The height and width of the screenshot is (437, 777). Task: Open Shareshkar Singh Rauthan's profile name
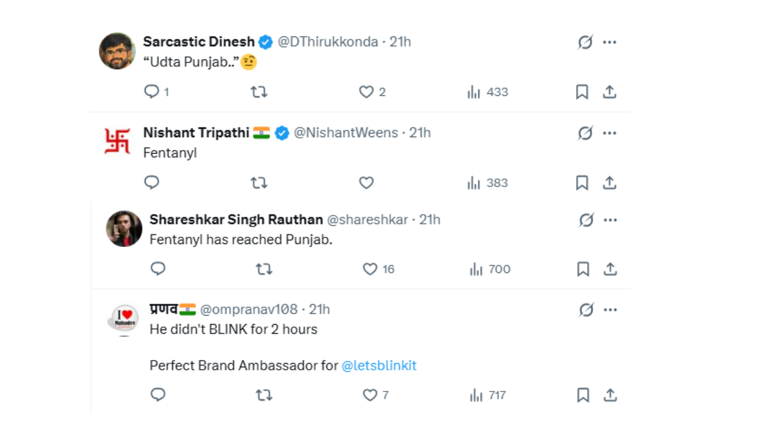(236, 220)
